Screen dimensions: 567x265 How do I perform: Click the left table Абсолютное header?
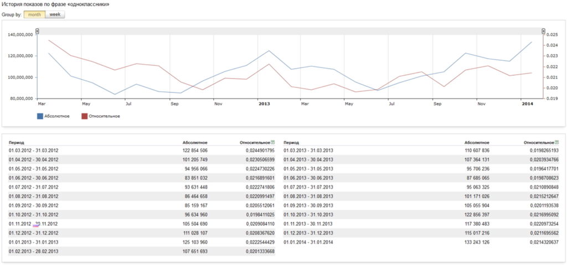195,143
